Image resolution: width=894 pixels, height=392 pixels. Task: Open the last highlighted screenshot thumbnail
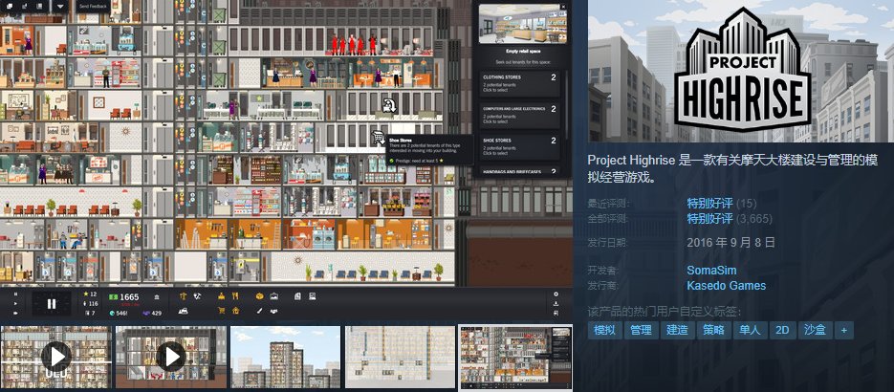pos(515,358)
